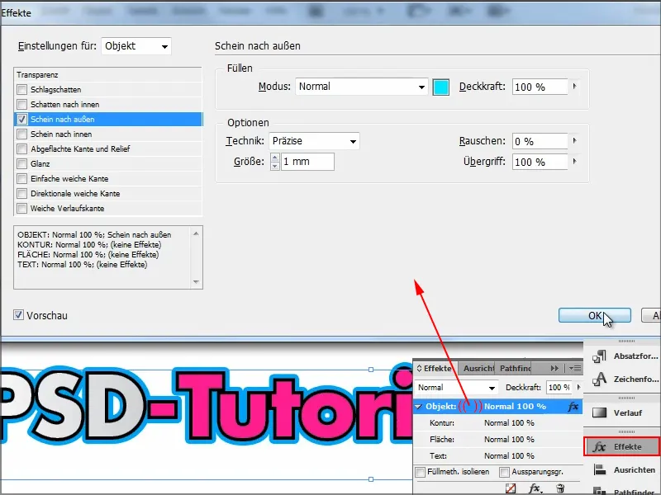The image size is (661, 495).
Task: Check the Aussparungsgr. checkbox
Action: [504, 472]
